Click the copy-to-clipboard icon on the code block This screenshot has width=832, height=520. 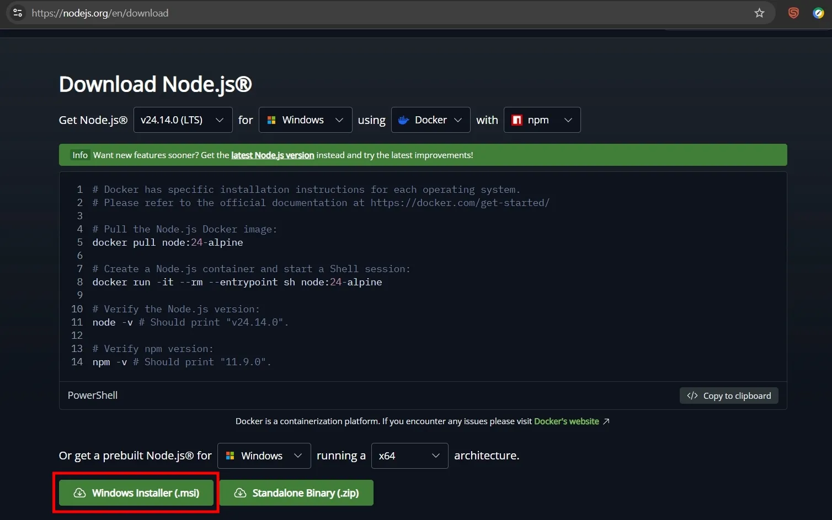pyautogui.click(x=692, y=396)
